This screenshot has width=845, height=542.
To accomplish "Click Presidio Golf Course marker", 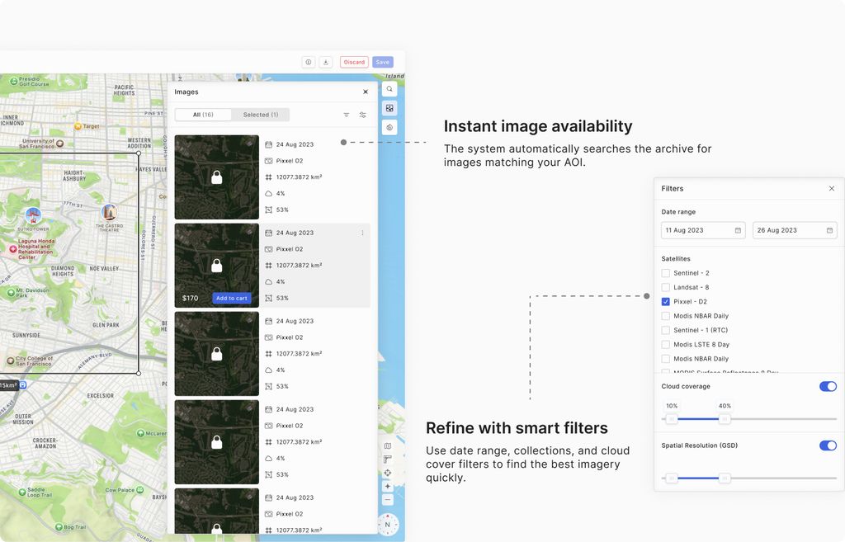I will tap(13, 82).
